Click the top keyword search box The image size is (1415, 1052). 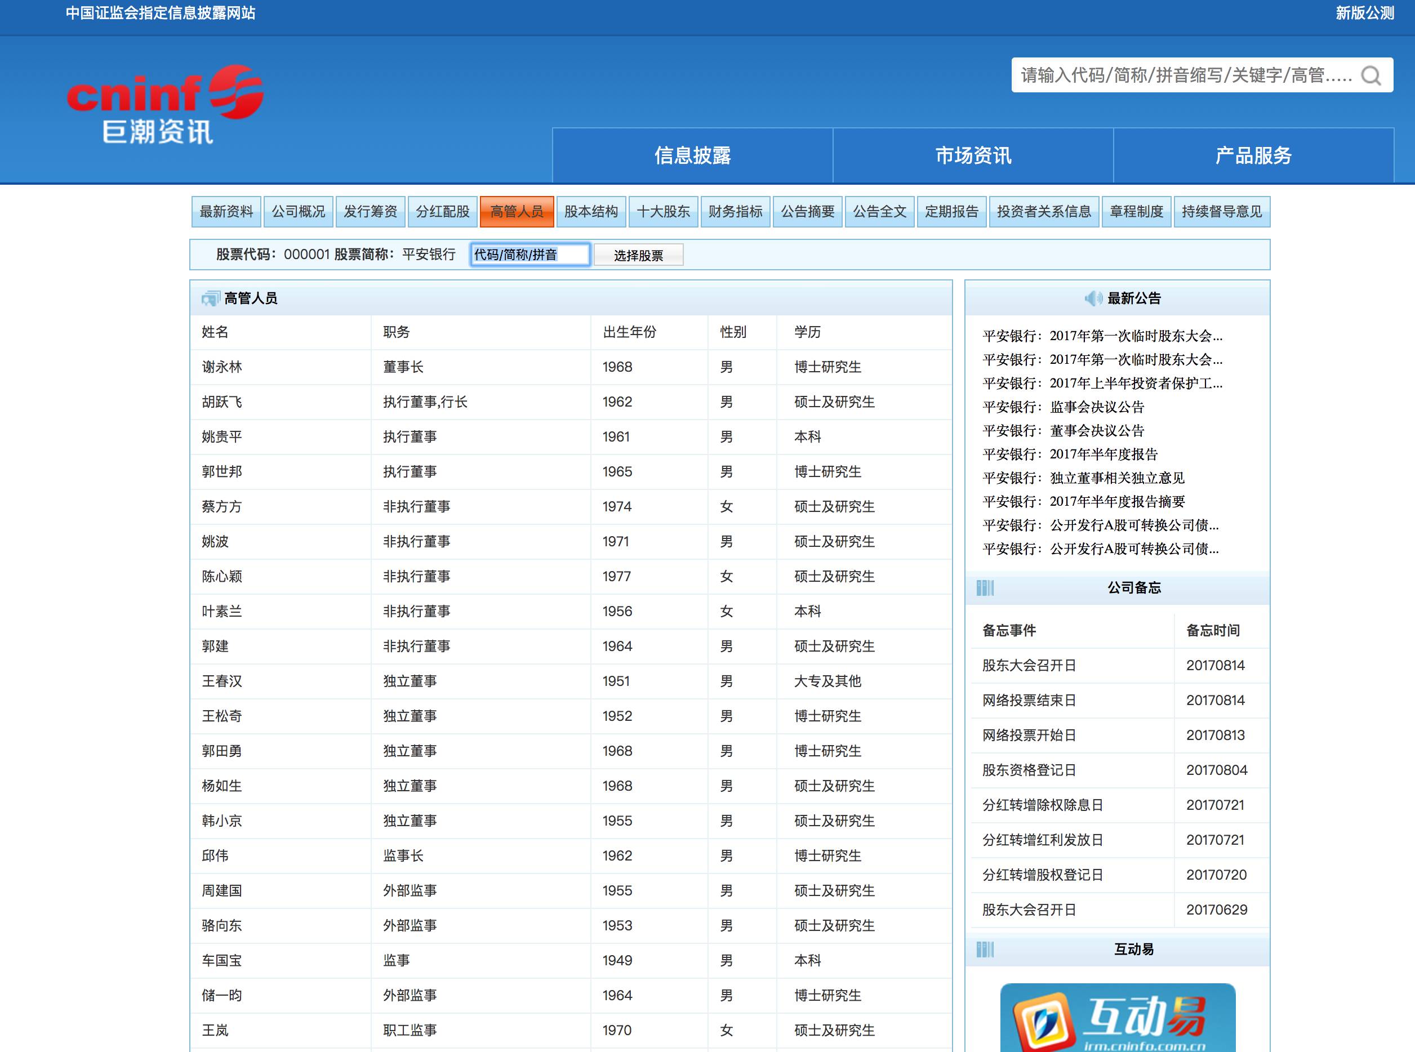pyautogui.click(x=1185, y=76)
